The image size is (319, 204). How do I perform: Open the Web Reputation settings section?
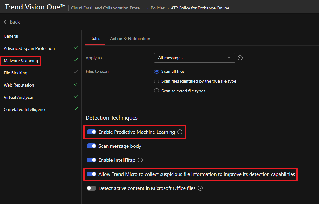19,85
